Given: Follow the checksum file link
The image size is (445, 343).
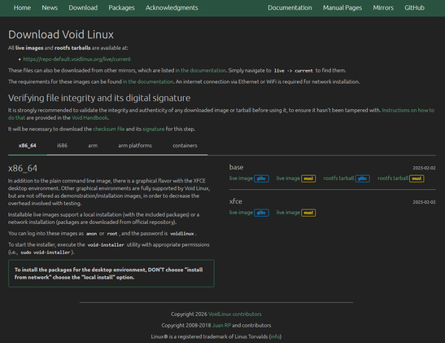Looking at the screenshot, I should click(x=109, y=129).
